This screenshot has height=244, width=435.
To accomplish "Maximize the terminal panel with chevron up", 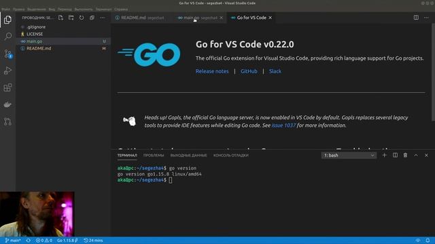I will 416,155.
